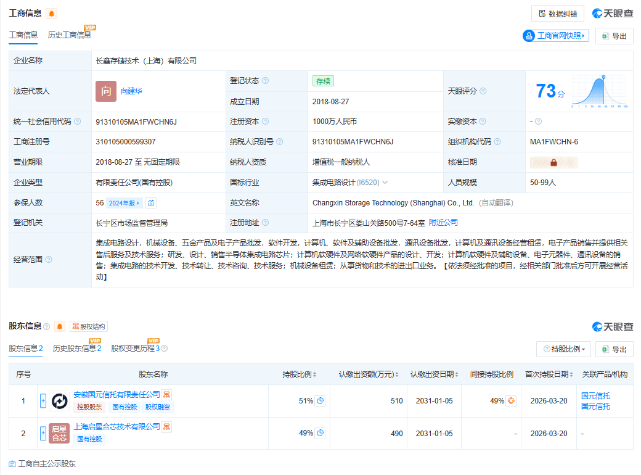Viewport: 641px width, 475px height.
Task: Expand the 集成电路设计 industry chevron
Action: [x=385, y=183]
